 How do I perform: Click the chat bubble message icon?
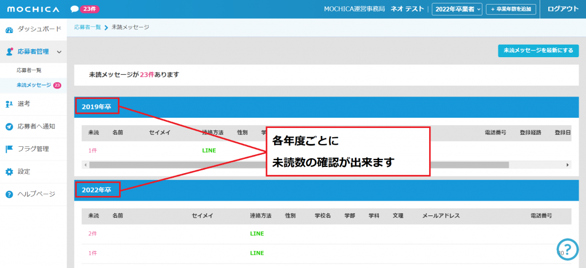point(74,9)
